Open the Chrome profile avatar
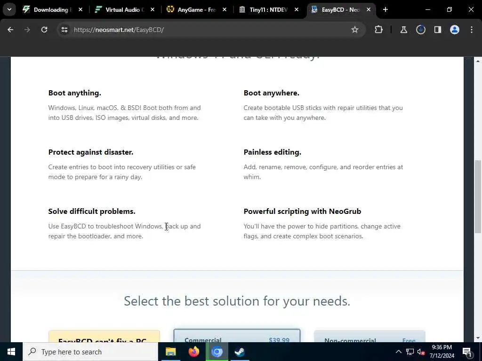Viewport: 482px width, 361px height. (x=455, y=30)
